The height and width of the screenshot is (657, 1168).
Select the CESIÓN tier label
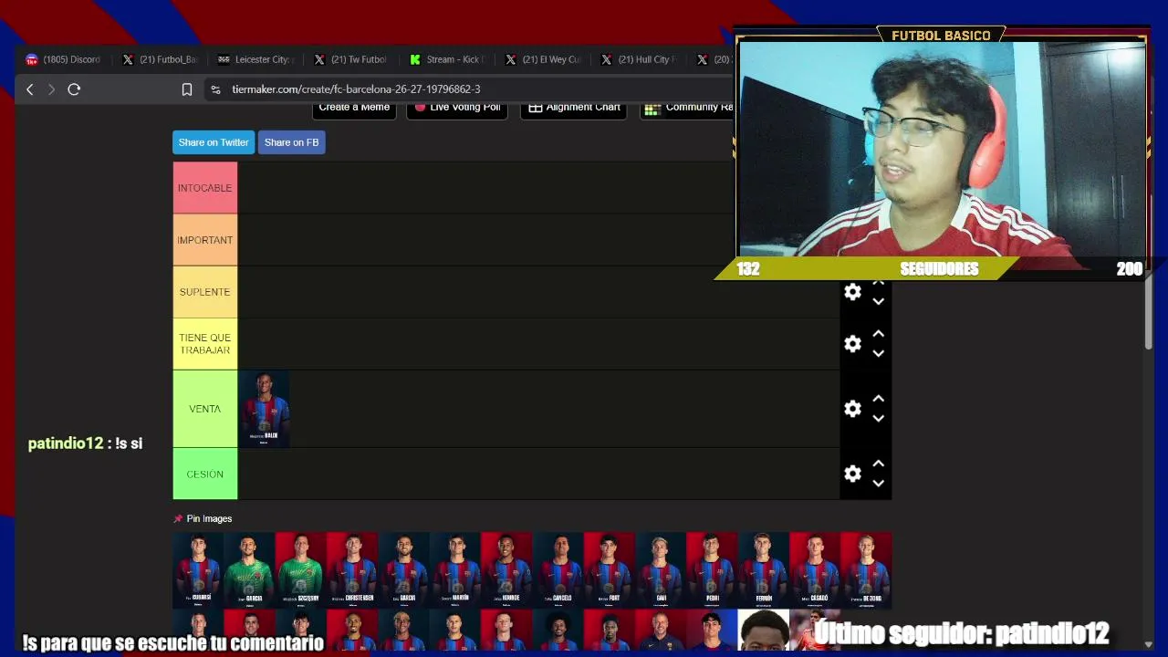tap(205, 474)
